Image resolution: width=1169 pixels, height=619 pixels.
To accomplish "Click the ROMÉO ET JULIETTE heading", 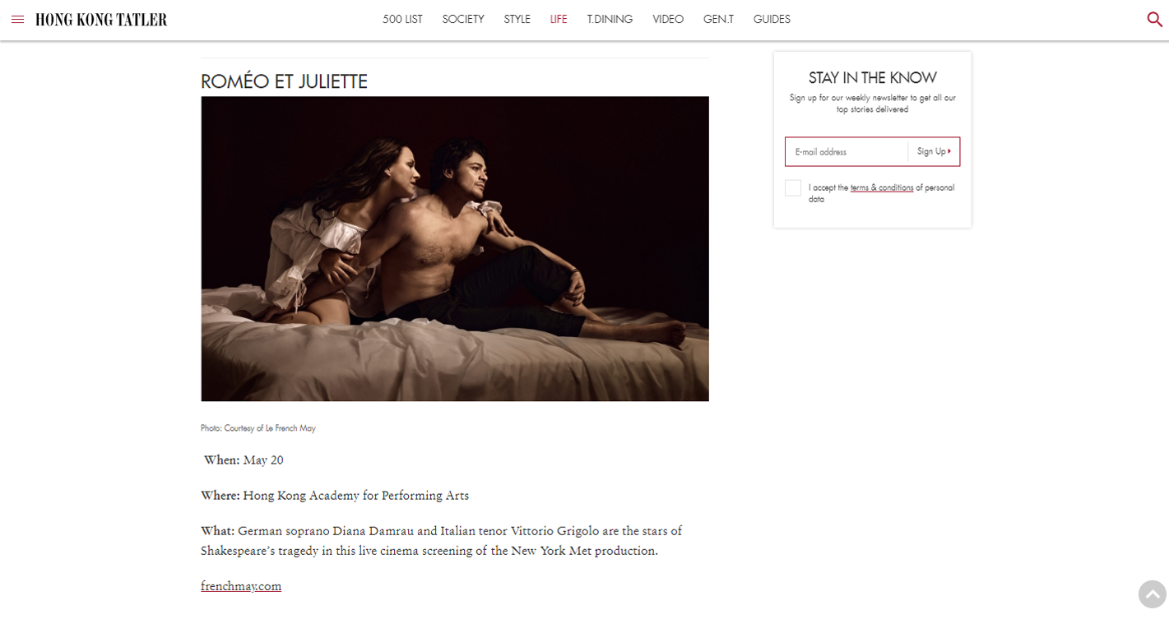I will click(284, 81).
